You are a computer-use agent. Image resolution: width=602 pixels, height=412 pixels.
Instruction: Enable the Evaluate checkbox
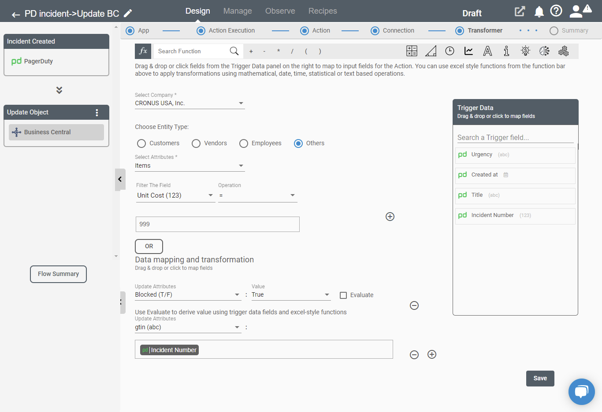pyautogui.click(x=343, y=295)
